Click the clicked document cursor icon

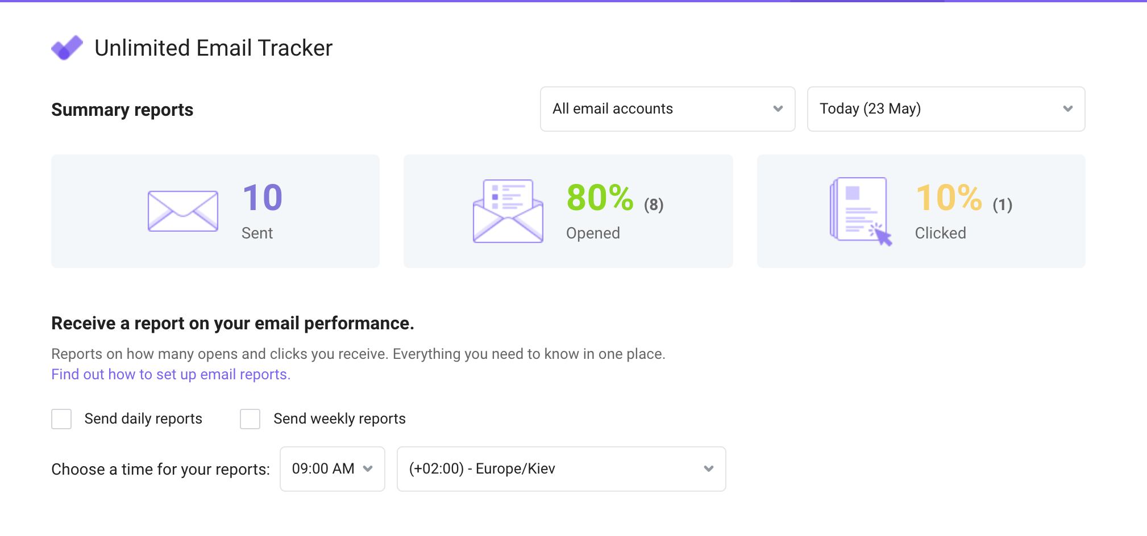861,211
